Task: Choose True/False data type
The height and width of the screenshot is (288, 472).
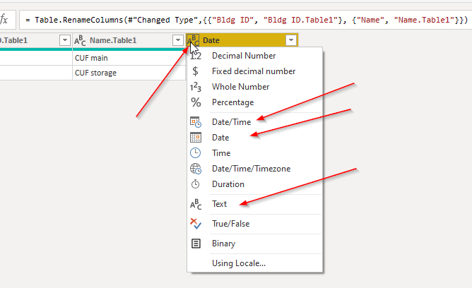Action: [255, 224]
